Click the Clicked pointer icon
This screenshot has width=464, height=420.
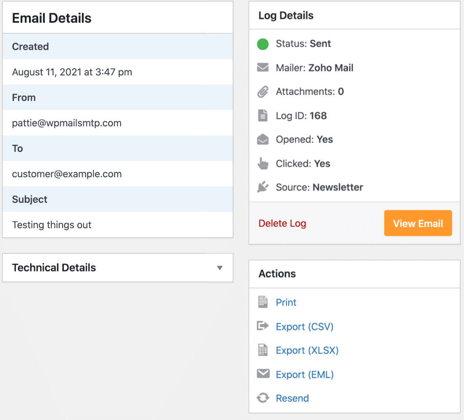(x=263, y=163)
